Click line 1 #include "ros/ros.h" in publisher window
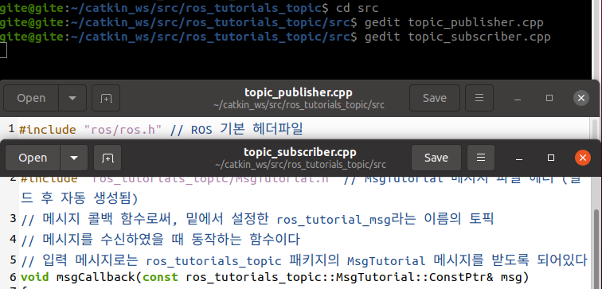The image size is (602, 289). [x=161, y=129]
